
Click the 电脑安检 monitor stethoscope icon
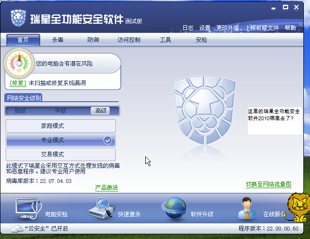point(29,209)
